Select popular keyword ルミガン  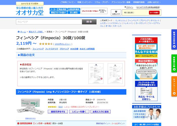[x=103, y=23]
